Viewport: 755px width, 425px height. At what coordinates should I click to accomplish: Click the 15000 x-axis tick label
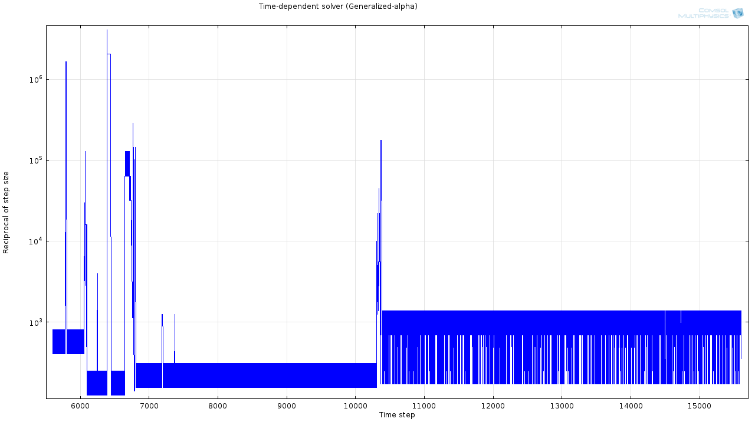click(700, 406)
